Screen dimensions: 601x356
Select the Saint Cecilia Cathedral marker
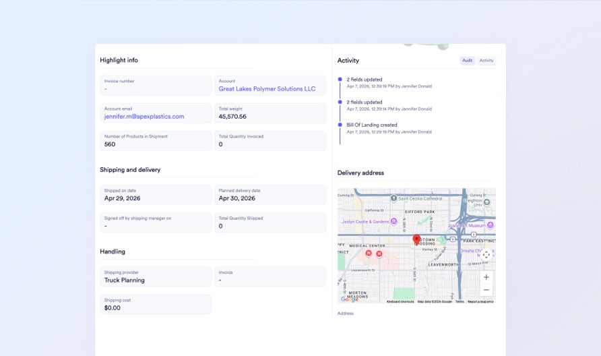pos(393,198)
